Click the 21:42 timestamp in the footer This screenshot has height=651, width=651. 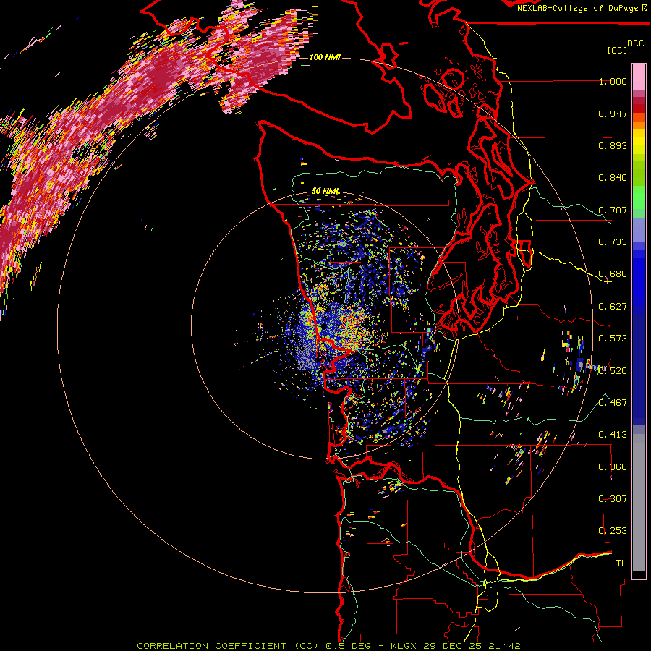pyautogui.click(x=506, y=646)
